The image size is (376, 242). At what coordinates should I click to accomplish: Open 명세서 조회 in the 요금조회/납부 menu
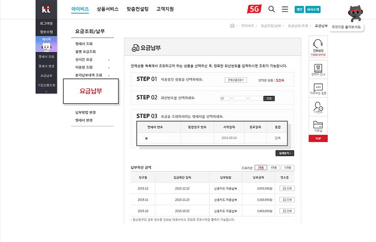click(84, 44)
